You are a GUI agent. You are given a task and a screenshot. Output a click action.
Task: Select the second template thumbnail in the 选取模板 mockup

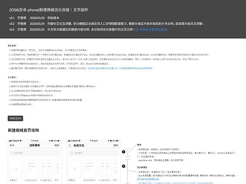point(31,169)
